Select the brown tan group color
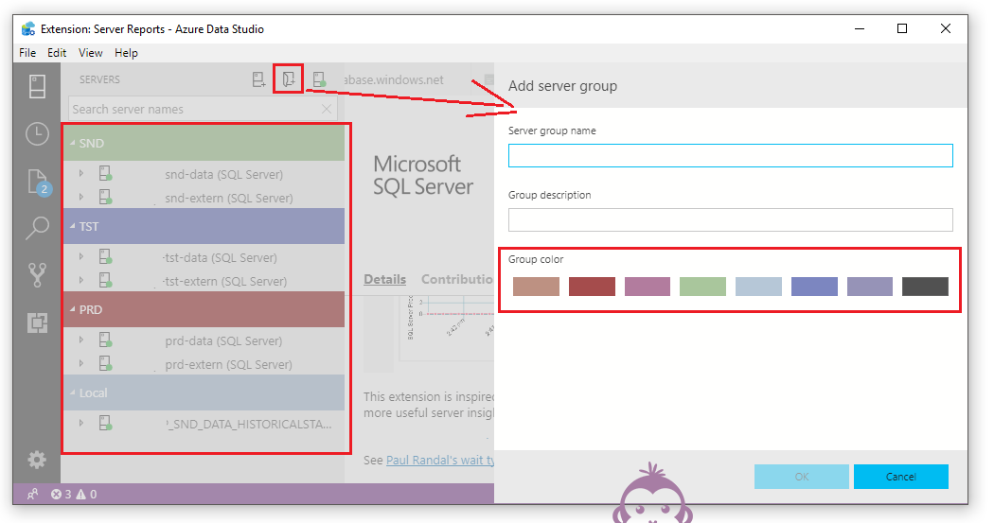Image resolution: width=994 pixels, height=523 pixels. pos(537,287)
